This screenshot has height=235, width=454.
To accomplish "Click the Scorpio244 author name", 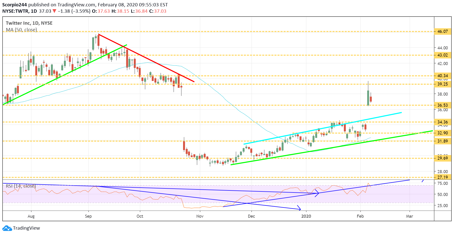I will click(15, 5).
